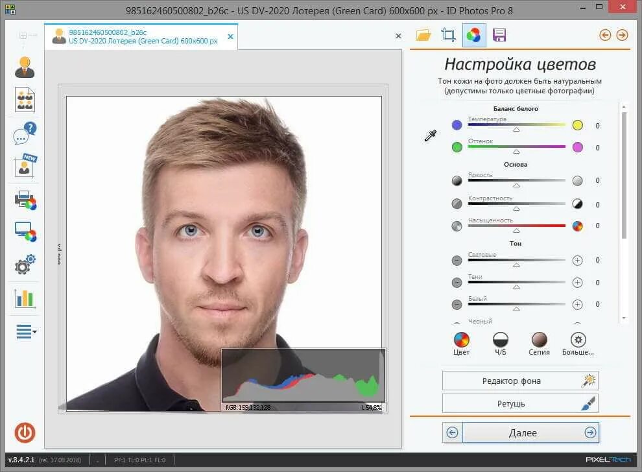Click plus button for Тени
This screenshot has height=472, width=642.
[577, 283]
